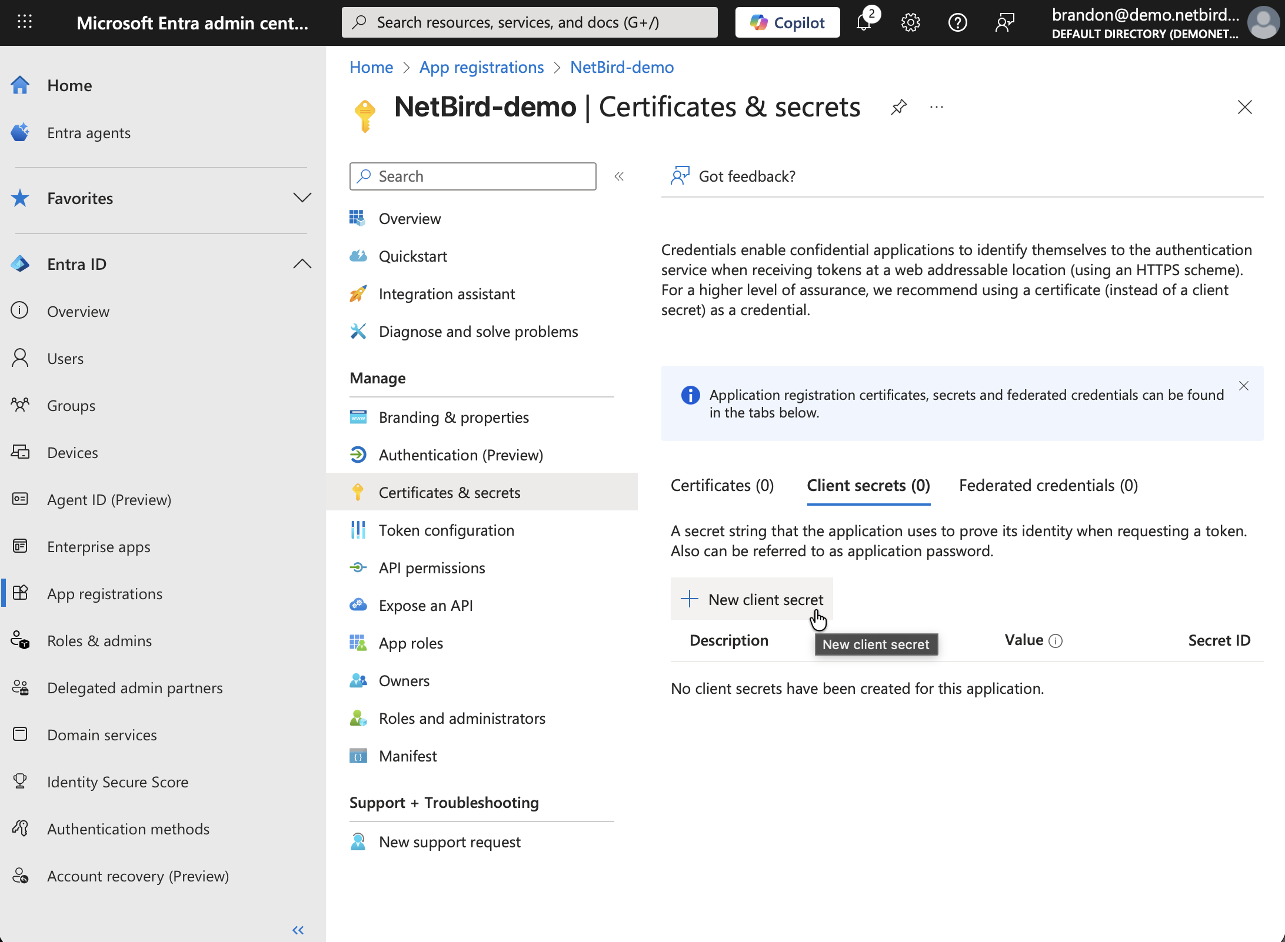Click the help question mark icon
The height and width of the screenshot is (942, 1285).
click(957, 23)
